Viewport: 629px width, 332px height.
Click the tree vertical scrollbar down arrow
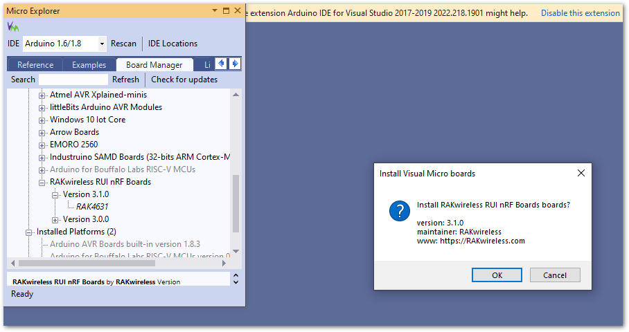[x=236, y=252]
